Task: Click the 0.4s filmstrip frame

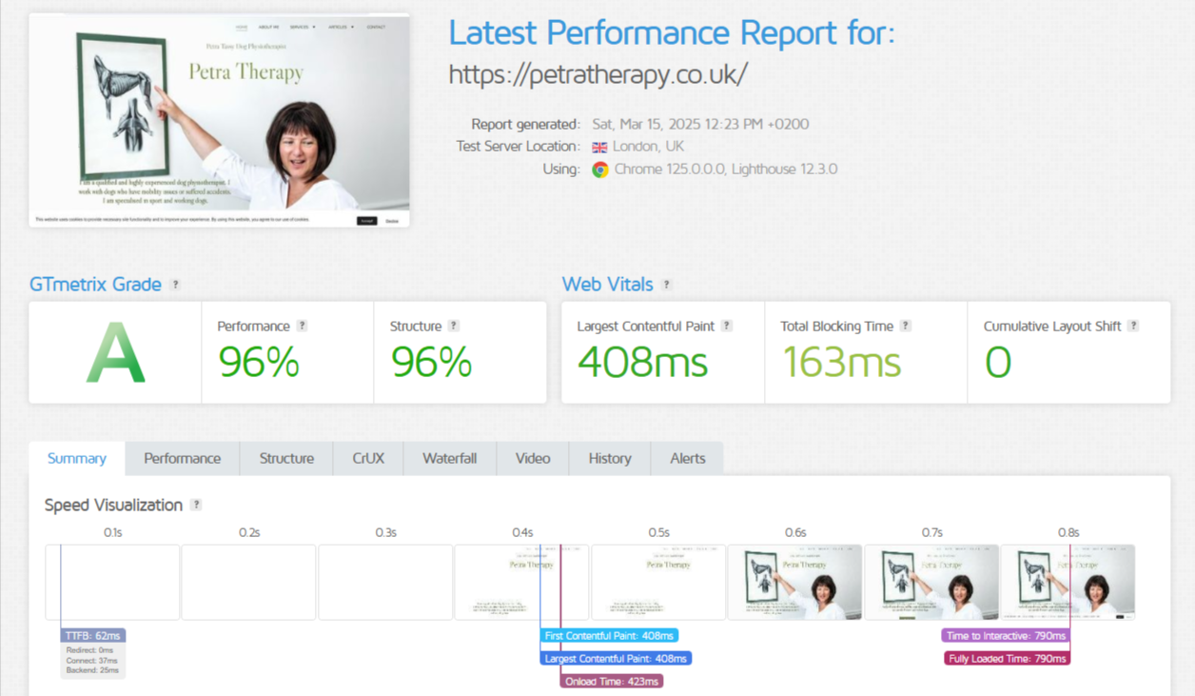Action: 521,582
